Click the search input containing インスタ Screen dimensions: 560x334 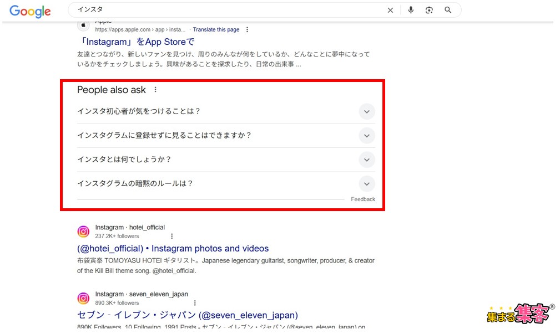coord(229,10)
